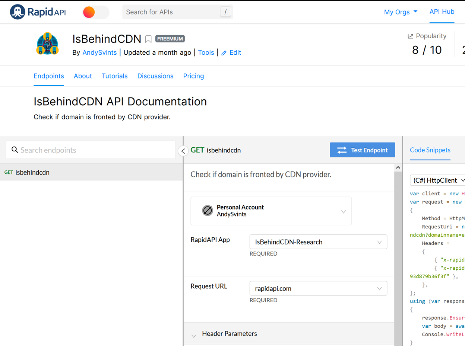The image size is (465, 346).
Task: Open the Pricing tab
Action: coord(194,76)
